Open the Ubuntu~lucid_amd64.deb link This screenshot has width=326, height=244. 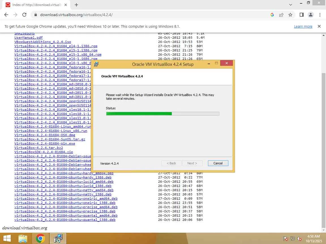point(64,182)
